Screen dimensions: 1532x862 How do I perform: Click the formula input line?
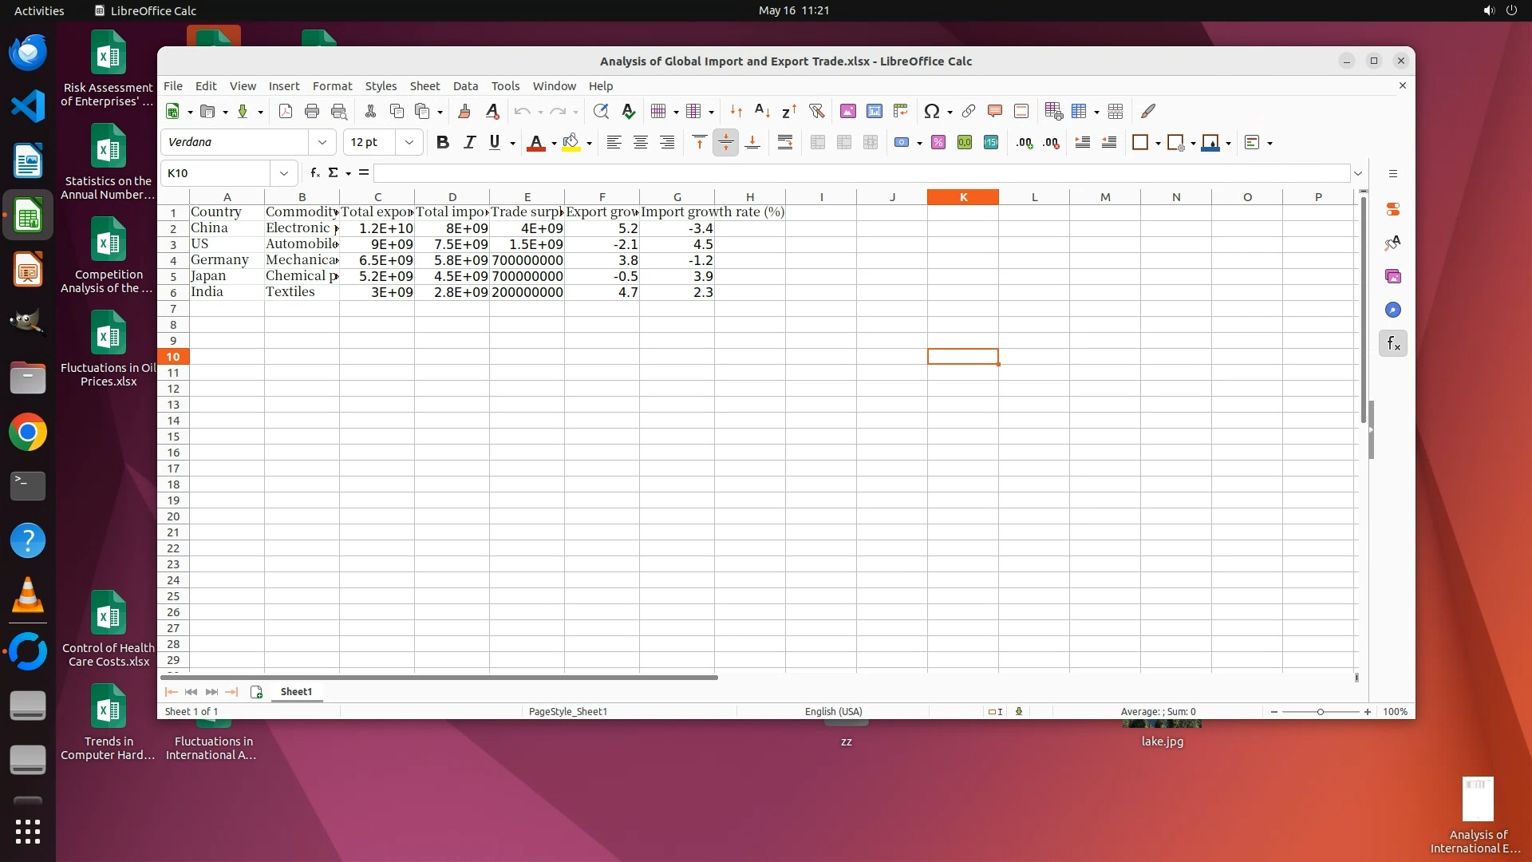(x=862, y=173)
